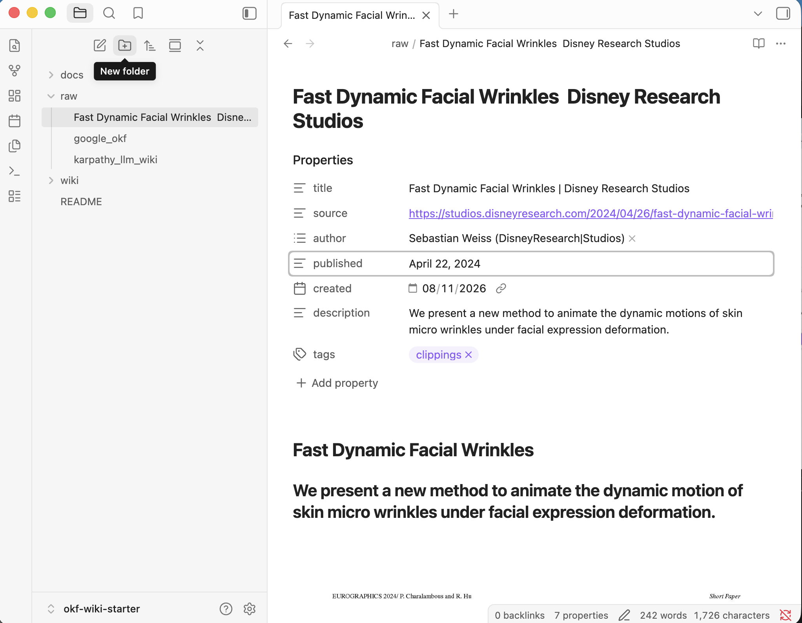802x623 pixels.
Task: Open the created date picker
Action: point(413,288)
